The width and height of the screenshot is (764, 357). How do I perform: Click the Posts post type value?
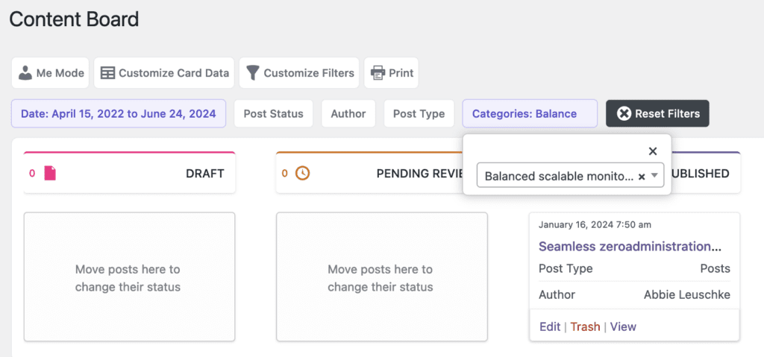pos(716,268)
